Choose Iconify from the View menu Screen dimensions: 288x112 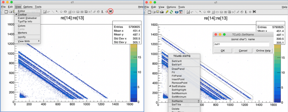tap(27, 37)
